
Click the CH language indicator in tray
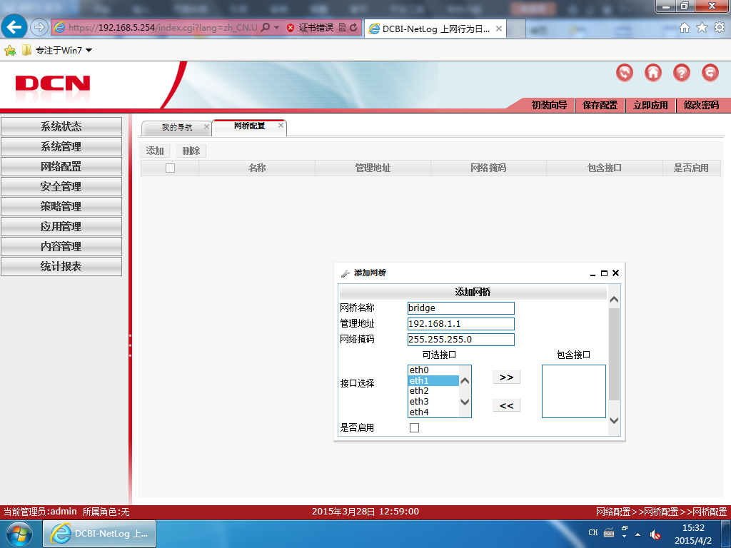(593, 532)
